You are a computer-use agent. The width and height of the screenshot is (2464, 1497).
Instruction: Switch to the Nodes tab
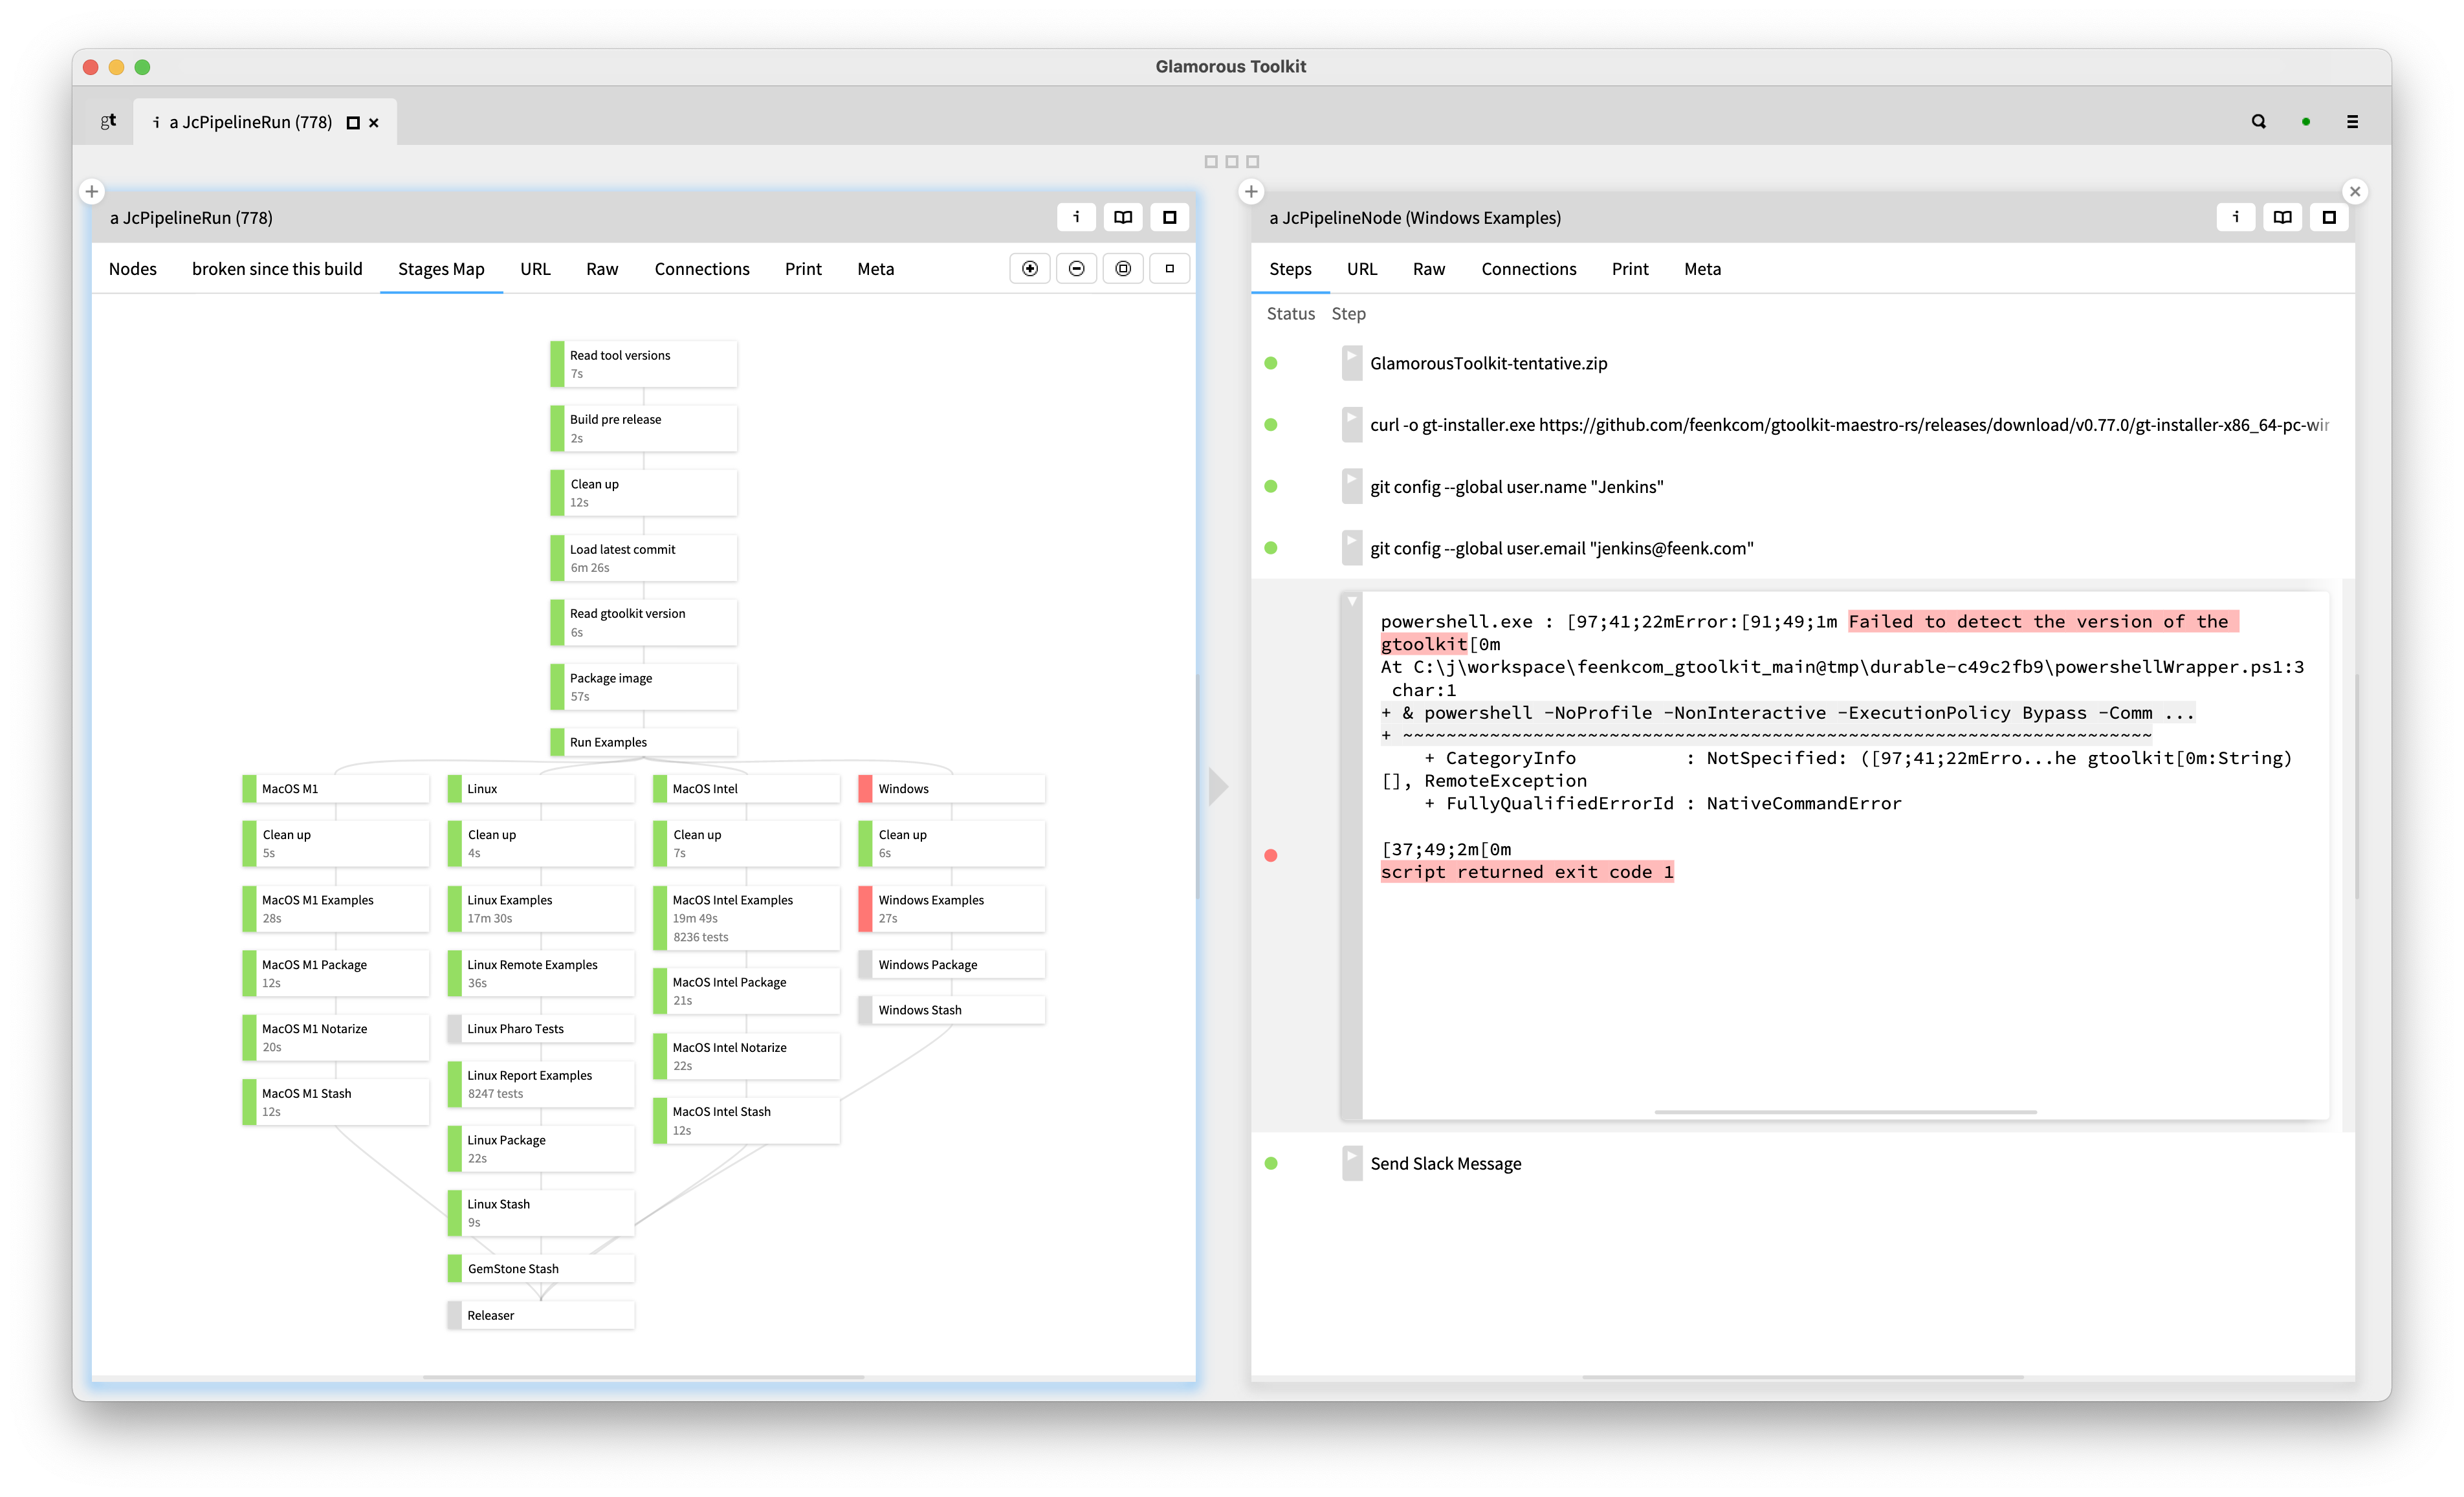[x=133, y=269]
